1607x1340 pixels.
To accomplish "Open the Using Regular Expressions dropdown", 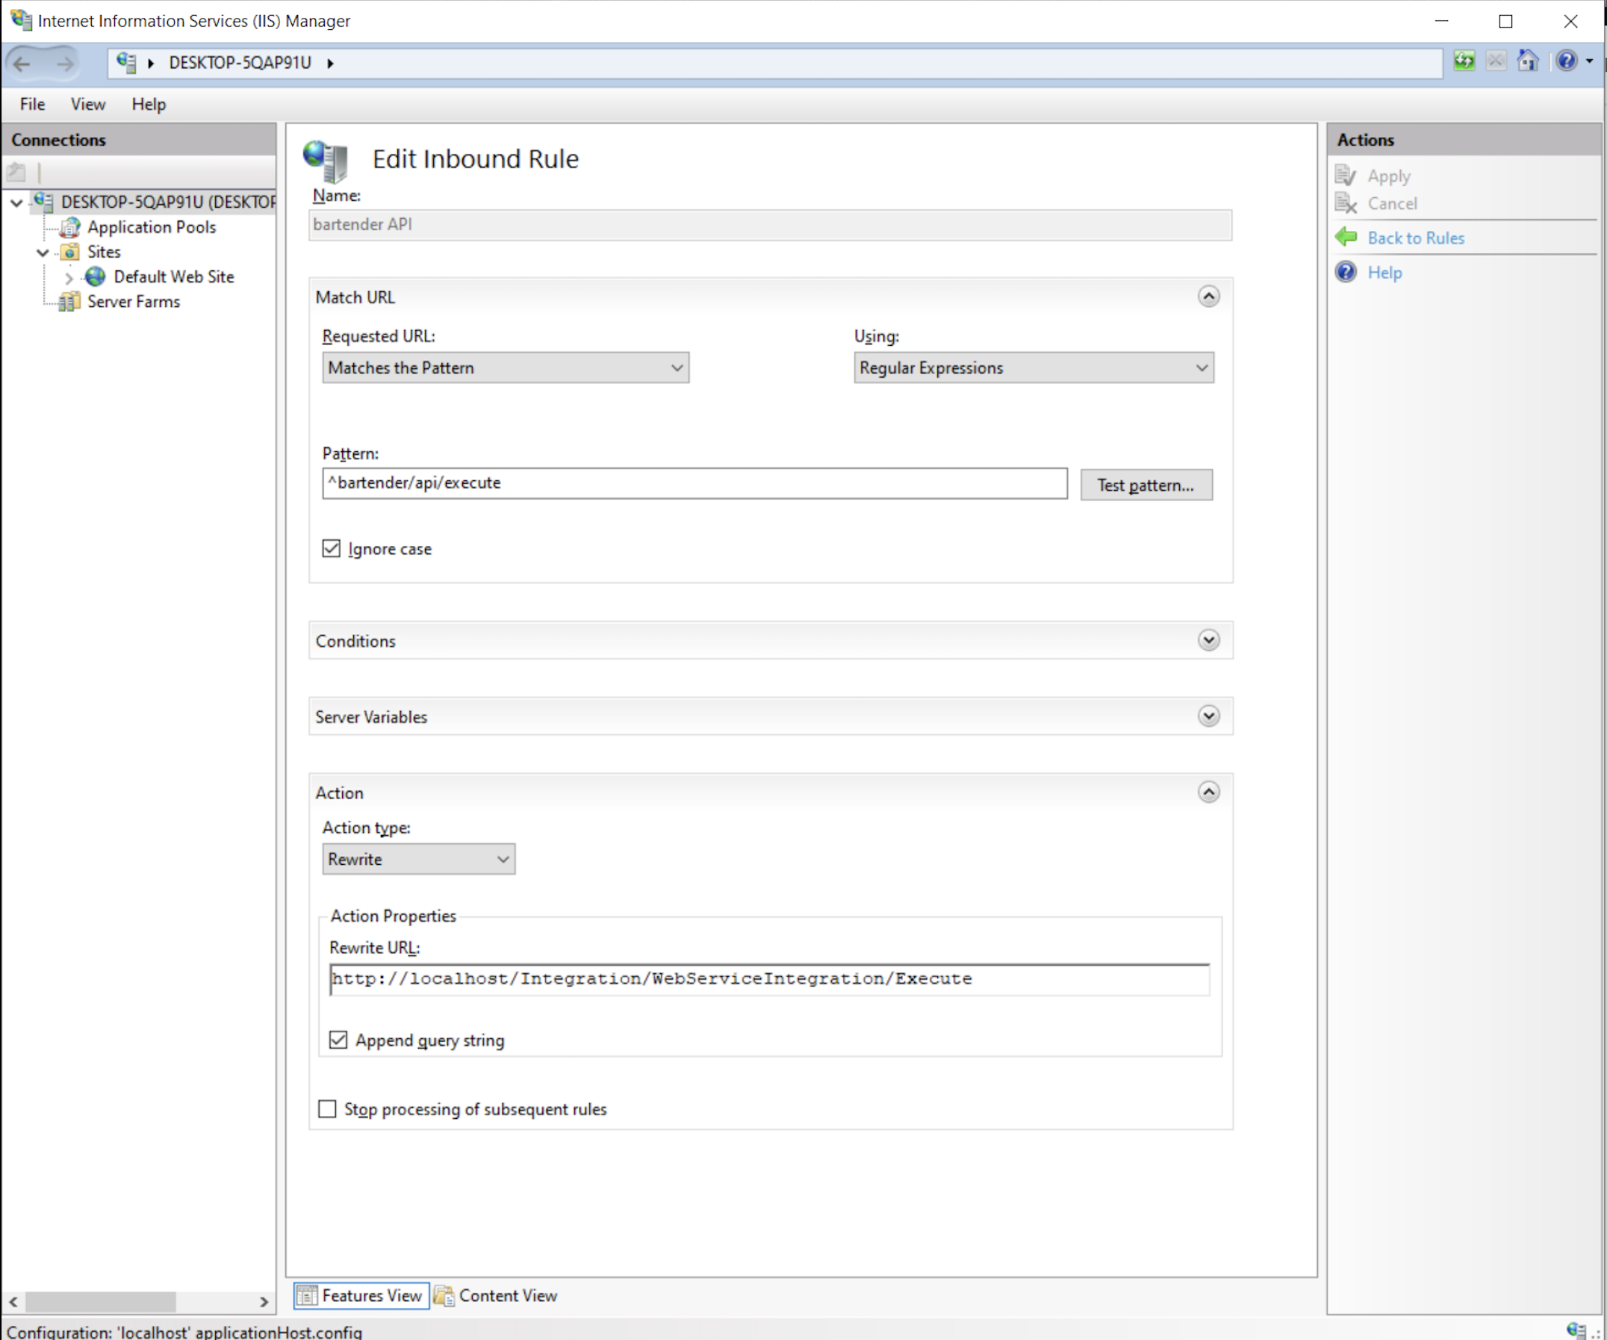I will pyautogui.click(x=1033, y=368).
